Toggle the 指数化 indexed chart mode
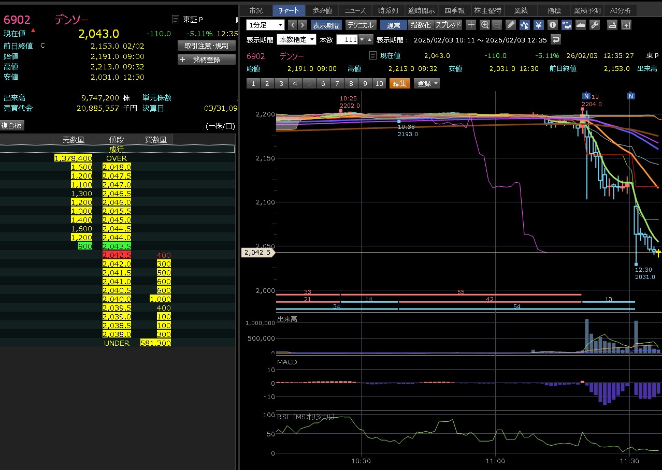The width and height of the screenshot is (662, 470). [420, 25]
